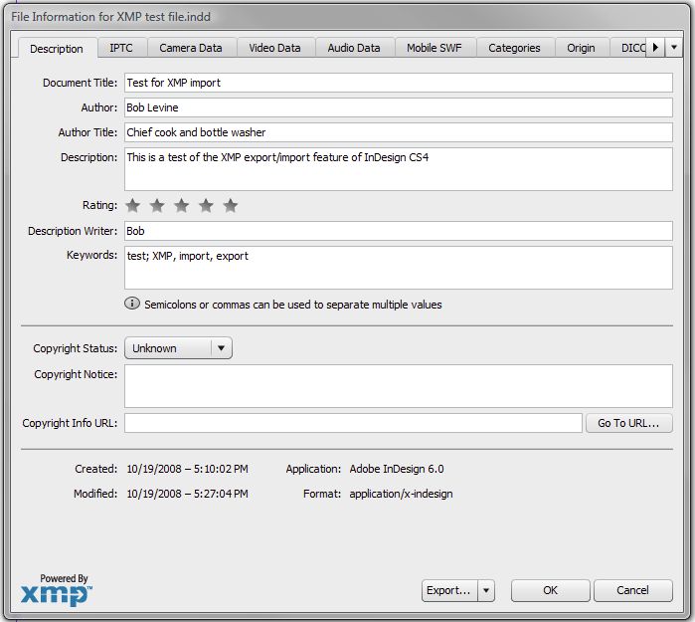Open the Camera Data tab
695x622 pixels.
coord(191,48)
